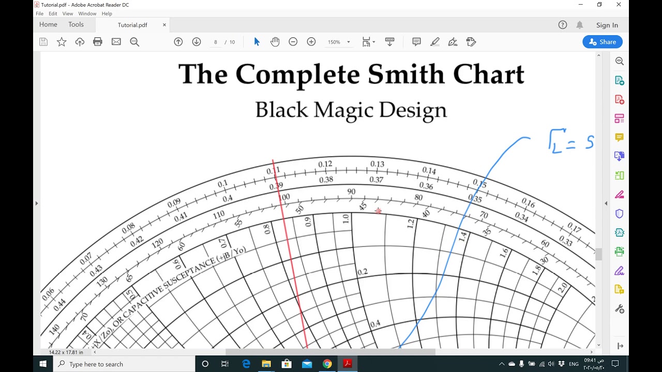Open Export PDF tool in right pane

click(x=619, y=80)
